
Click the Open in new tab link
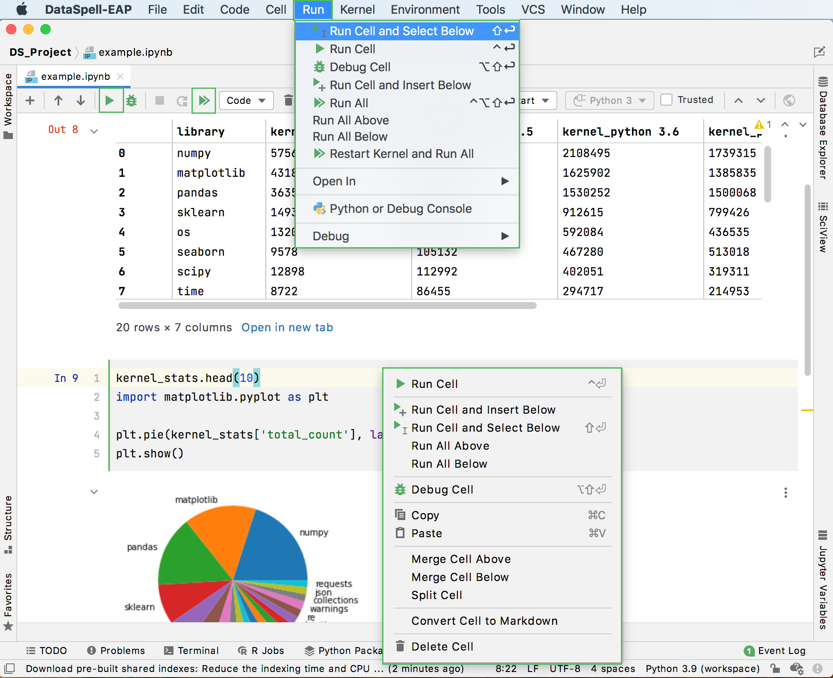point(287,327)
